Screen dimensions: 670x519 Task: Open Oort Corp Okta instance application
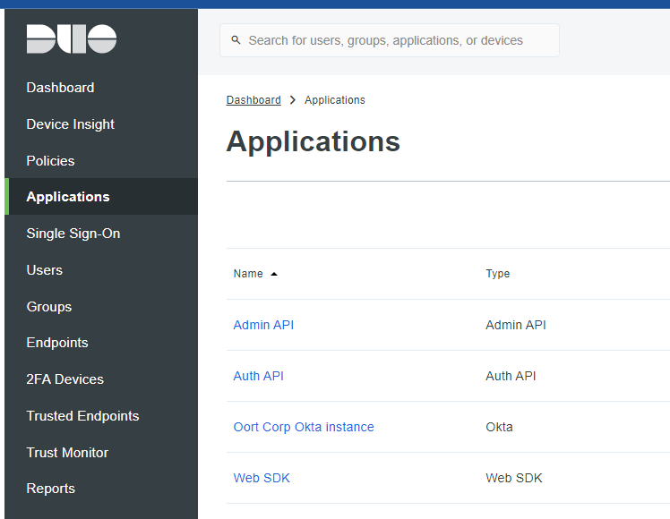304,427
